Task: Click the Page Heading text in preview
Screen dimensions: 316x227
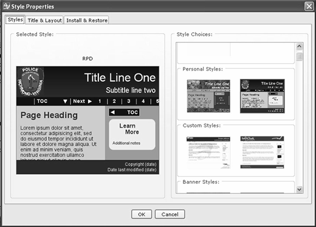Action: (x=49, y=115)
